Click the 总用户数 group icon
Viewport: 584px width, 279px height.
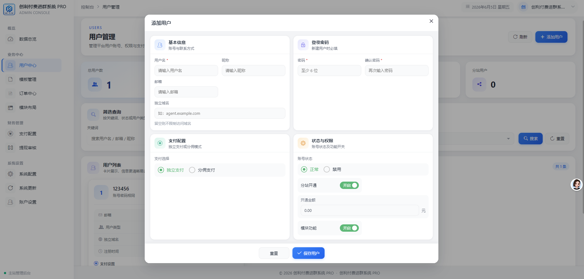[95, 85]
